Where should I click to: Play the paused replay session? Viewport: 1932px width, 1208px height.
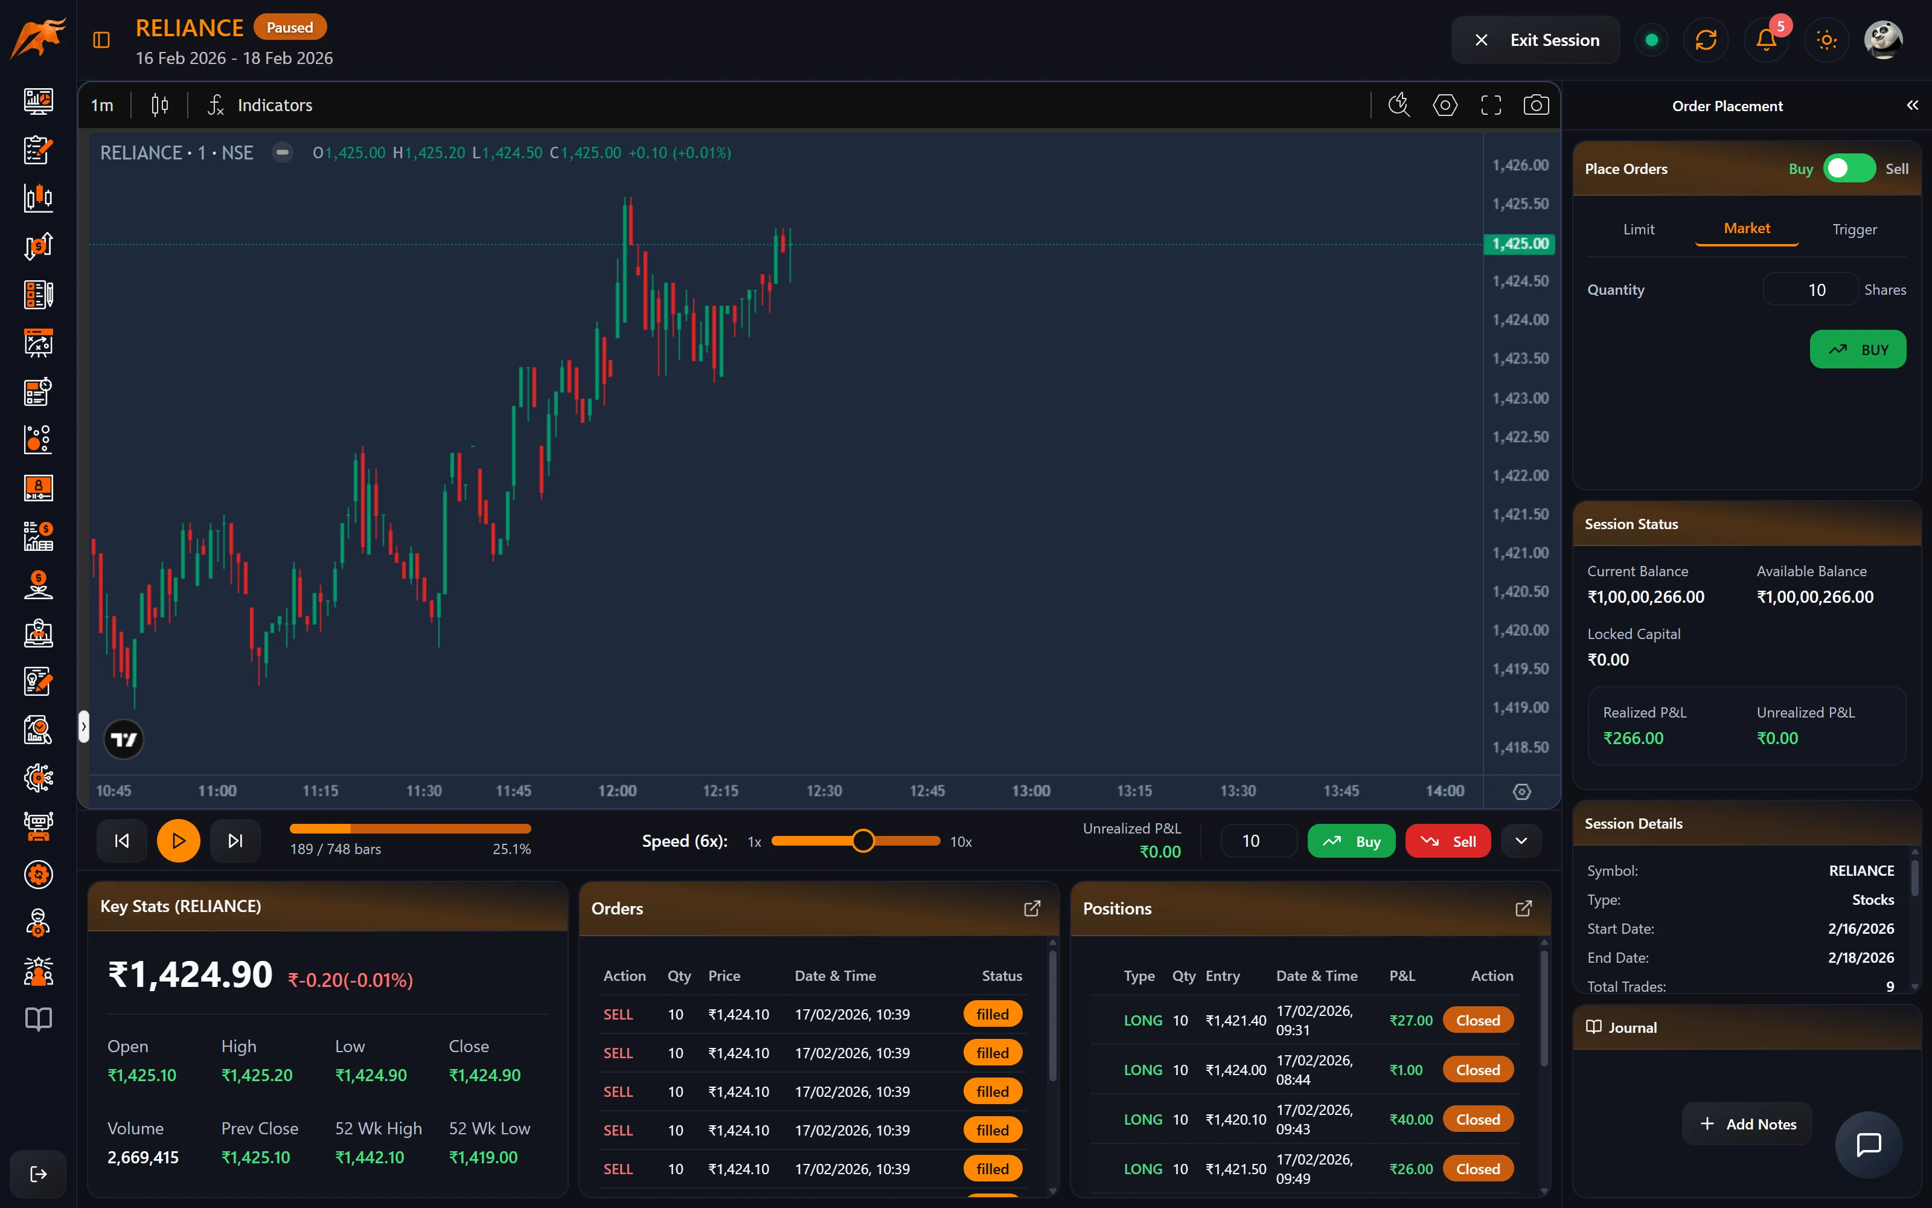point(178,841)
